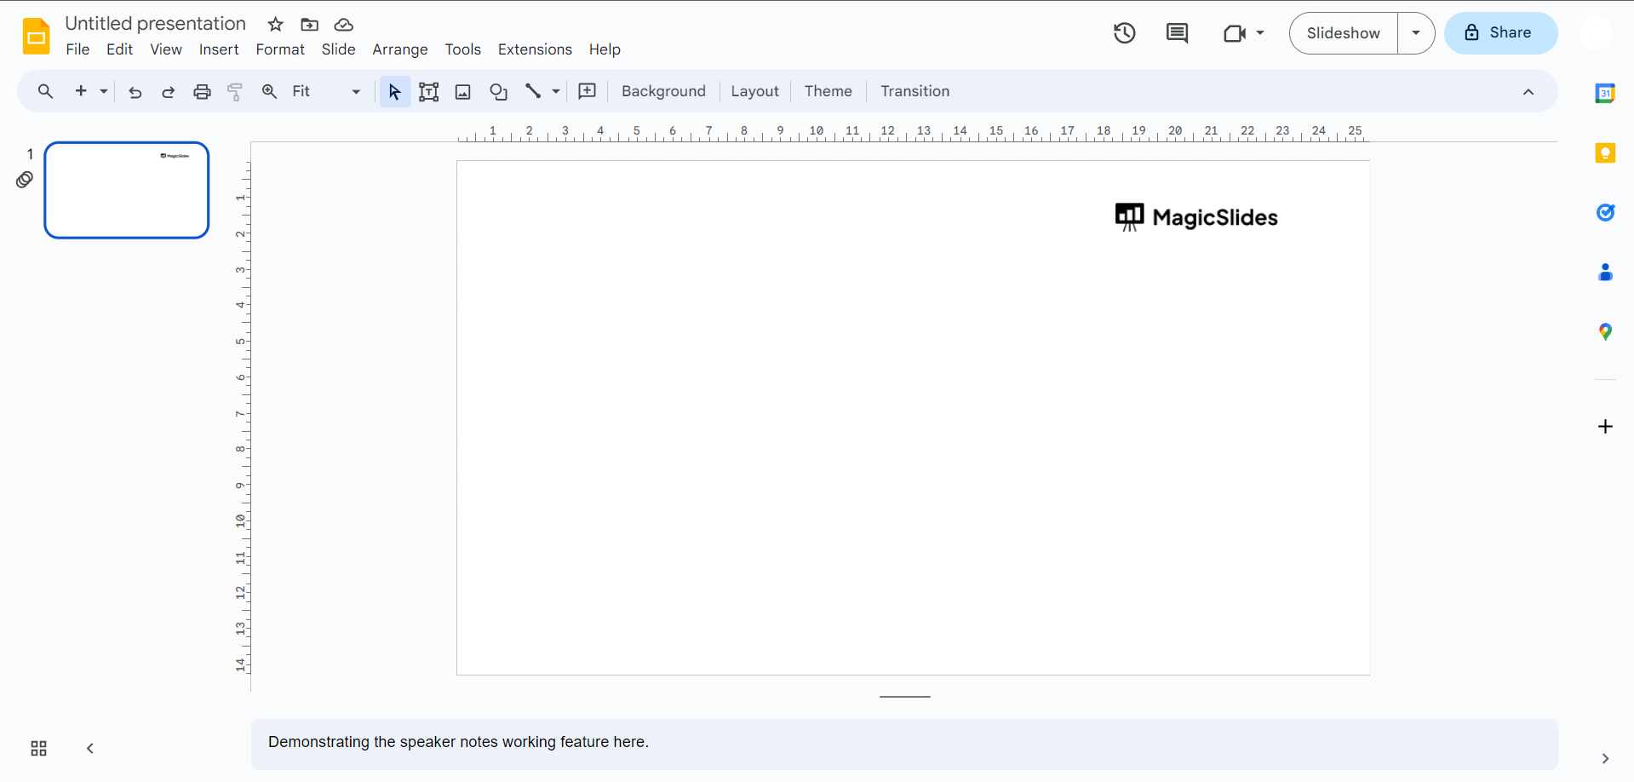Screen dimensions: 1634x782
Task: Undo the last action
Action: coord(135,92)
